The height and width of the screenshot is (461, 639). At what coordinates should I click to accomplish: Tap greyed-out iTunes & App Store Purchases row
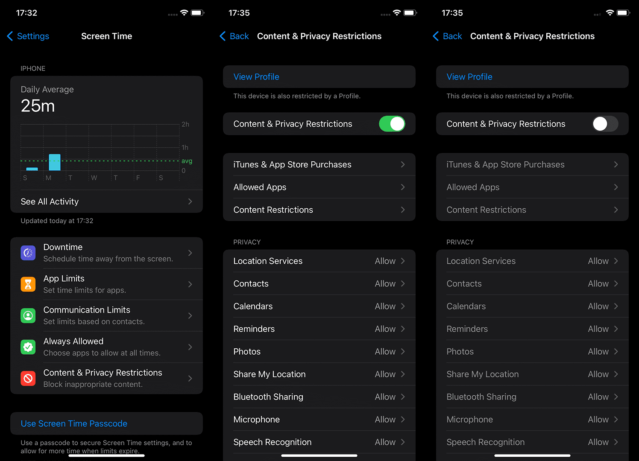click(x=532, y=164)
